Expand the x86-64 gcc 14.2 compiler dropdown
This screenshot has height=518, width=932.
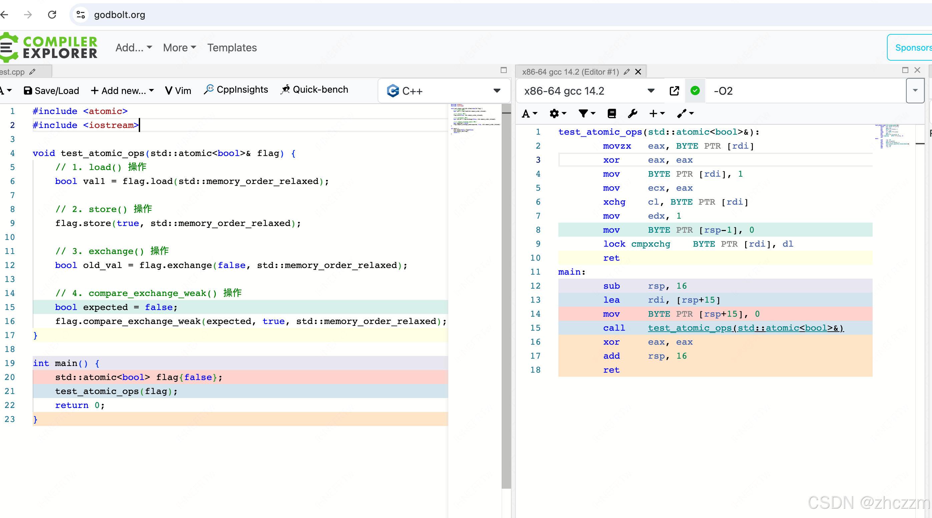[x=650, y=91]
